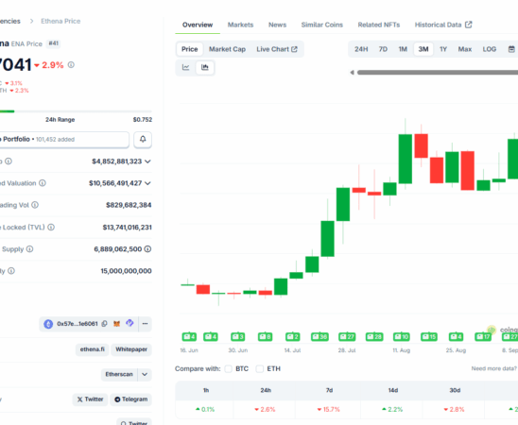Screen dimensions: 518x425
Task: Open the price alert bell icon
Action: tap(143, 139)
